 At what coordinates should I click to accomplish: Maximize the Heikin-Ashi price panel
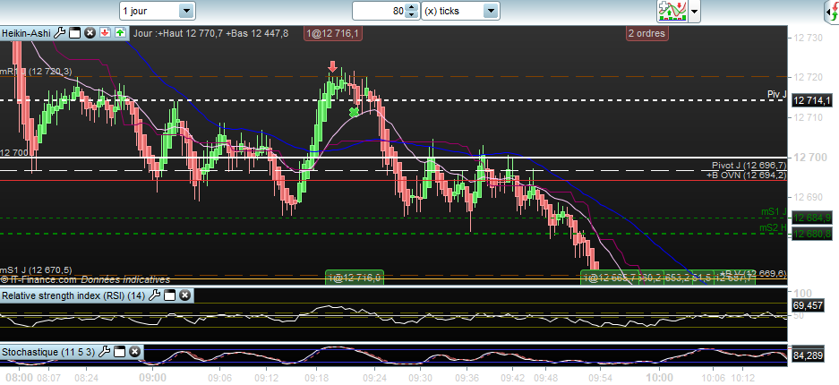coord(75,33)
